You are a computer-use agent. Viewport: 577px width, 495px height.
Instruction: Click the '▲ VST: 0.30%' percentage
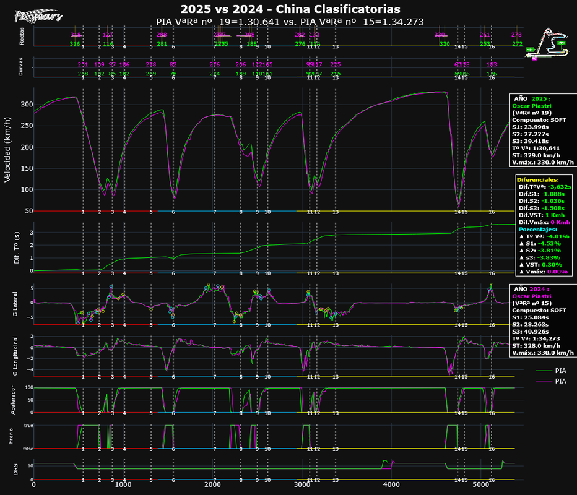tap(540, 264)
